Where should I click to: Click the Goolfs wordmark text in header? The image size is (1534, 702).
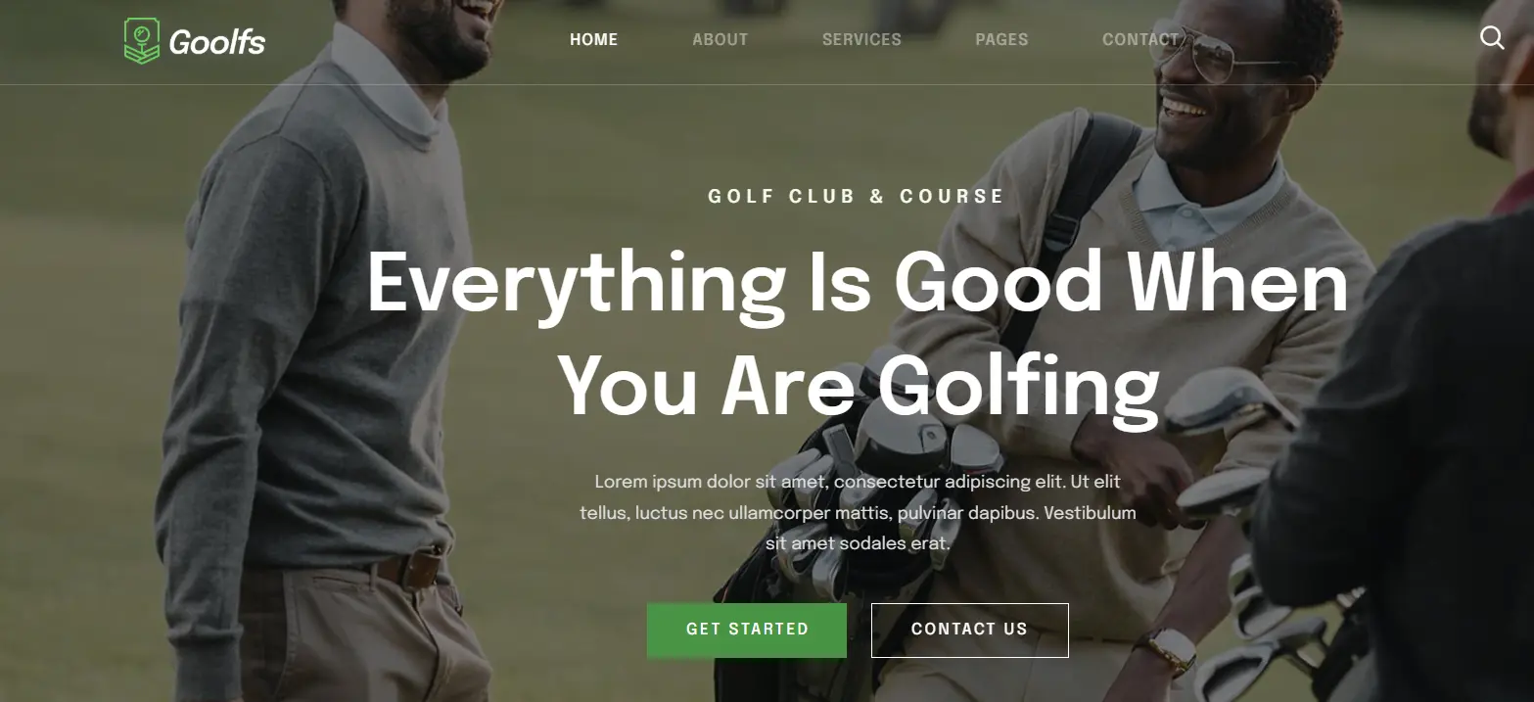pos(217,42)
